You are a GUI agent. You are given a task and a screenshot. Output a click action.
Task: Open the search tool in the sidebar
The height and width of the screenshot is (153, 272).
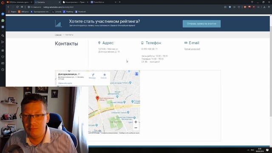click(x=3, y=36)
